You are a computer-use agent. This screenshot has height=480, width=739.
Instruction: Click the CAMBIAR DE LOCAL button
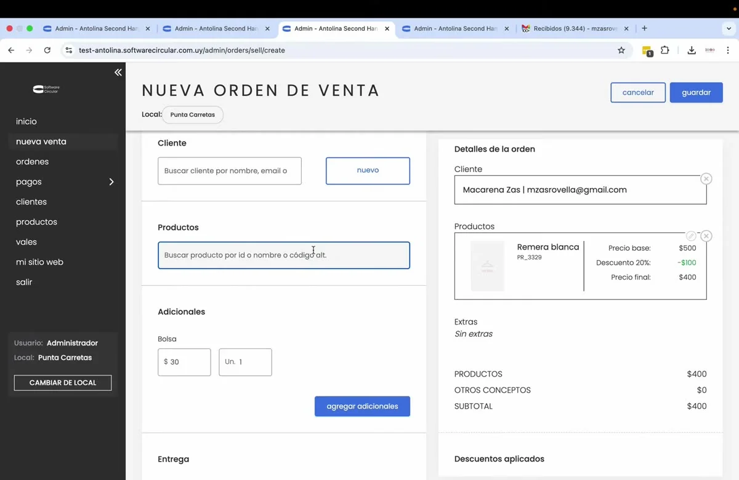63,383
